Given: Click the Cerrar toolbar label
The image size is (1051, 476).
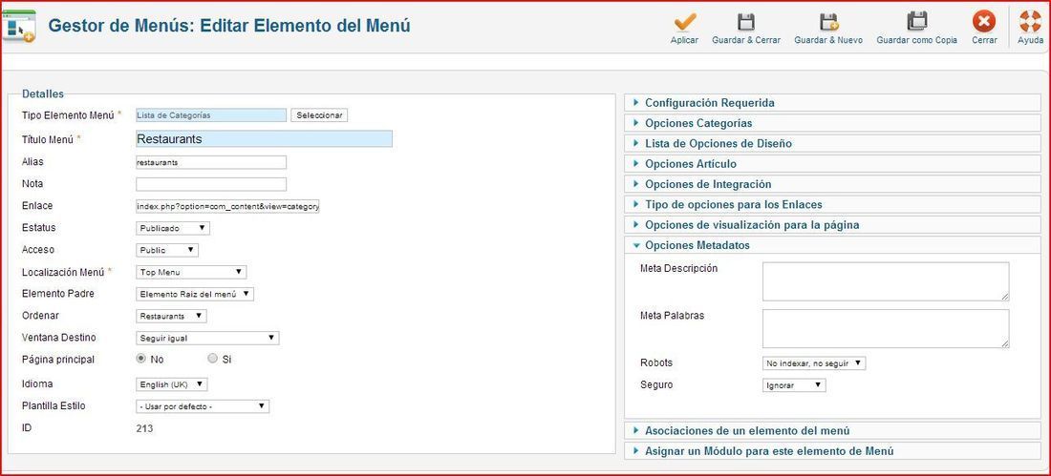Looking at the screenshot, I should tap(985, 40).
